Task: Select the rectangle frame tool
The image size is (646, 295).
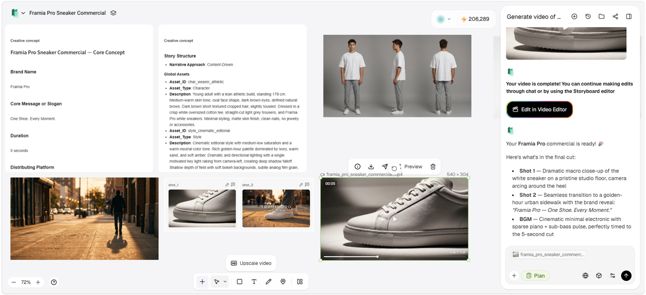Action: coord(240,282)
